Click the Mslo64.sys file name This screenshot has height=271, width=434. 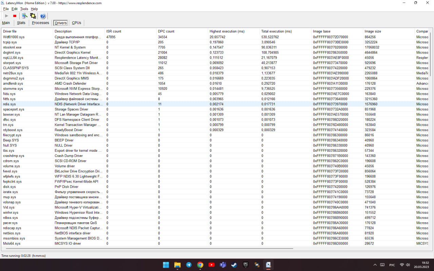click(12, 244)
